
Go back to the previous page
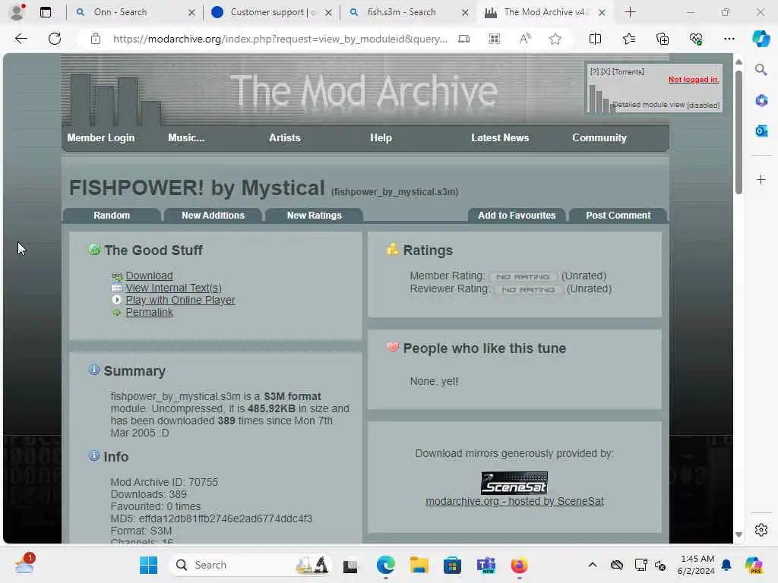pyautogui.click(x=21, y=39)
